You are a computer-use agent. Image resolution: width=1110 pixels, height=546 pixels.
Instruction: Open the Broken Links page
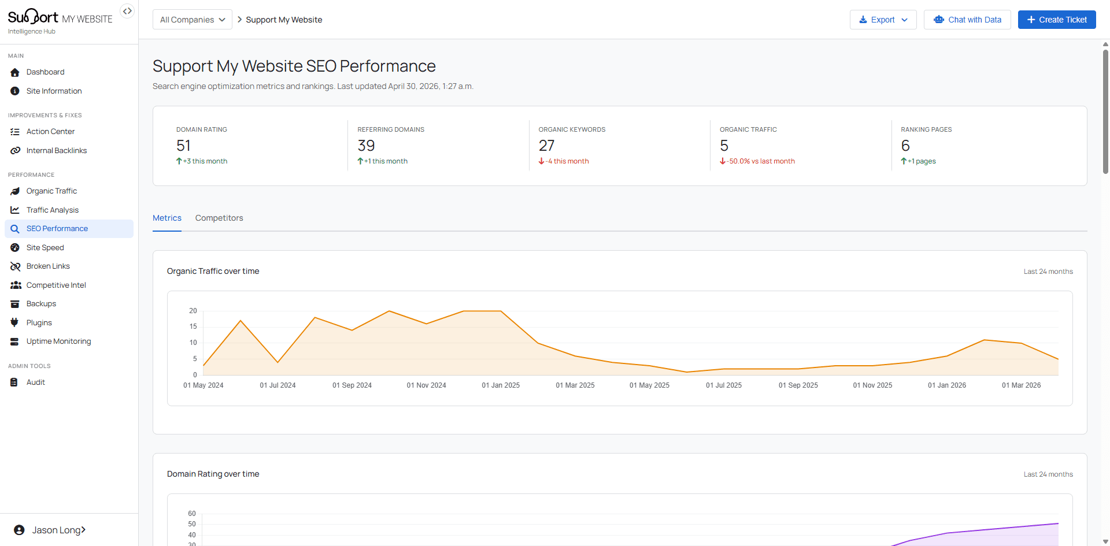click(x=69, y=266)
